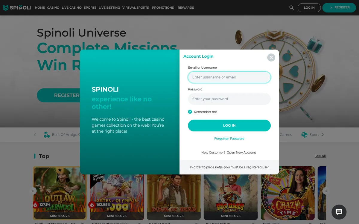Image resolution: width=359 pixels, height=224 pixels.
Task: Click the See all link
Action: tap(320, 156)
